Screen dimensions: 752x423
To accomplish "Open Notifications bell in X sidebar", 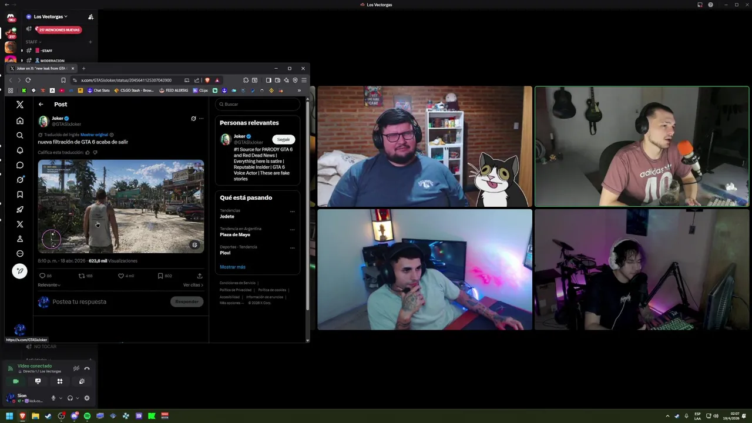I will coord(20,150).
